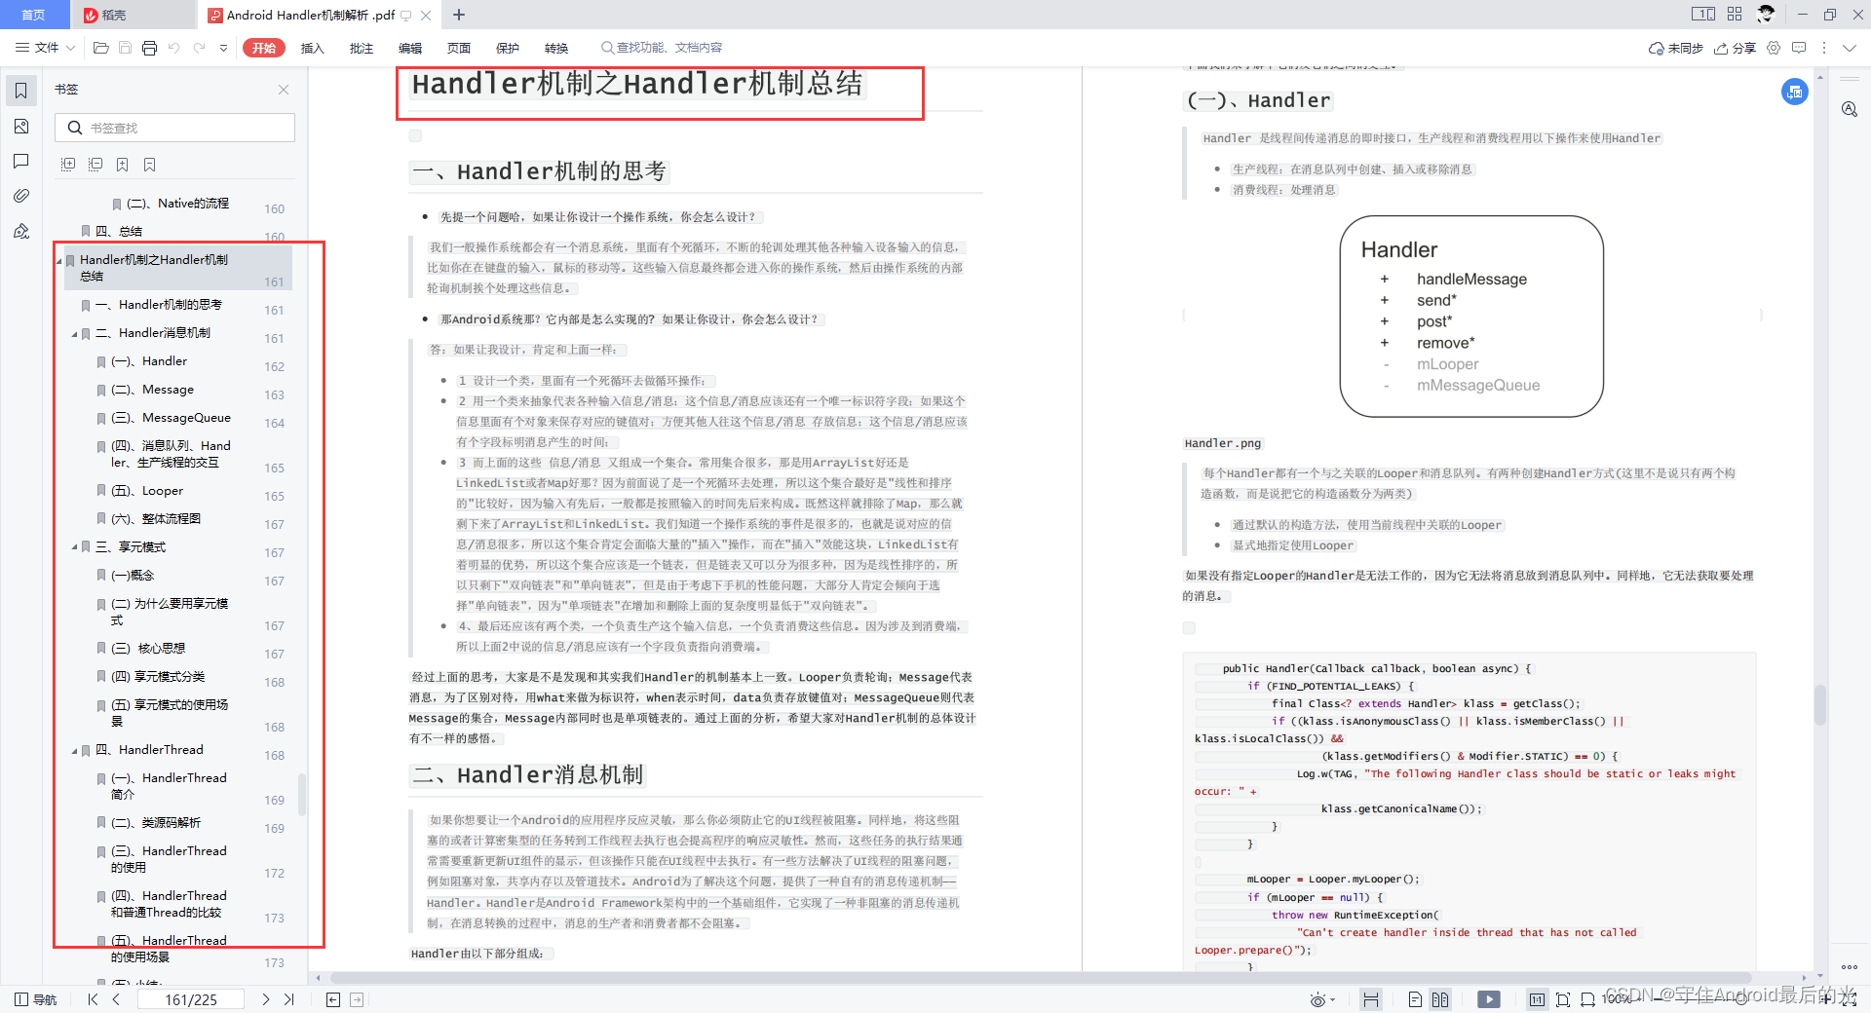Open the quick access toolbar customize dropdown
The width and height of the screenshot is (1871, 1013).
pos(223,48)
